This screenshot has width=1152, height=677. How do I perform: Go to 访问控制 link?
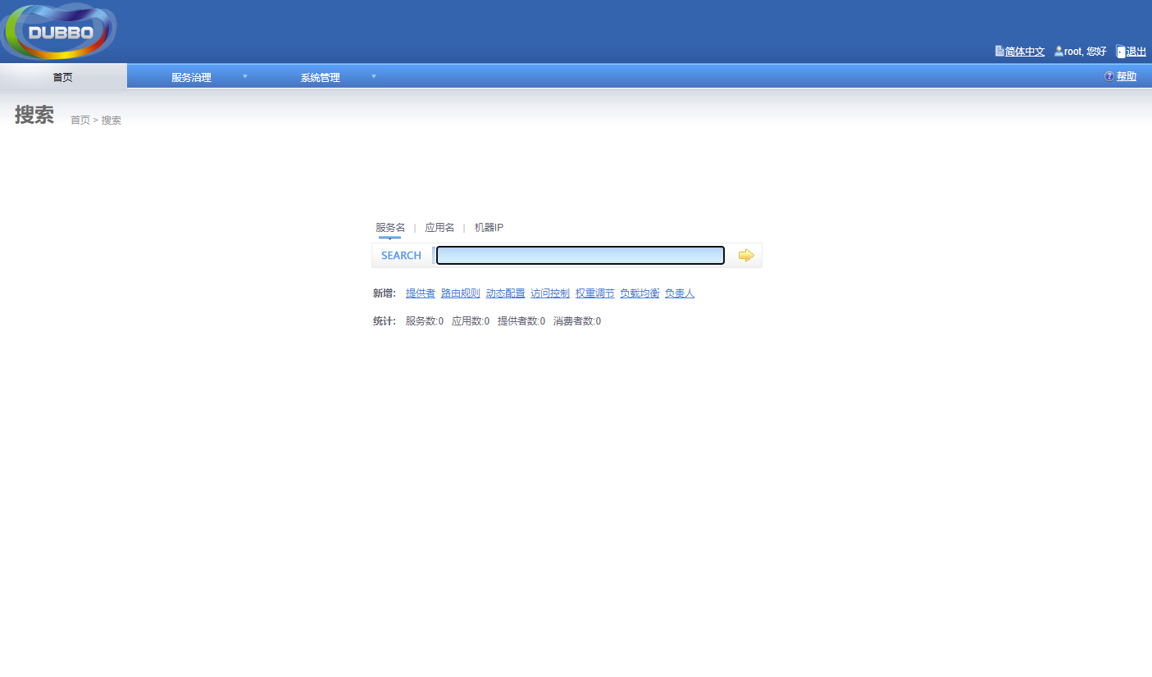(550, 293)
